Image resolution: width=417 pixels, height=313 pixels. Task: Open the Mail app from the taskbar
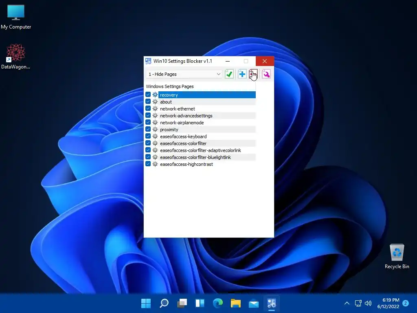click(x=254, y=303)
